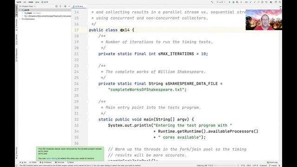Expand the ~/Dropbox/Documents path tree node
The height and width of the screenshot is (167, 297).
[x=23, y=16]
